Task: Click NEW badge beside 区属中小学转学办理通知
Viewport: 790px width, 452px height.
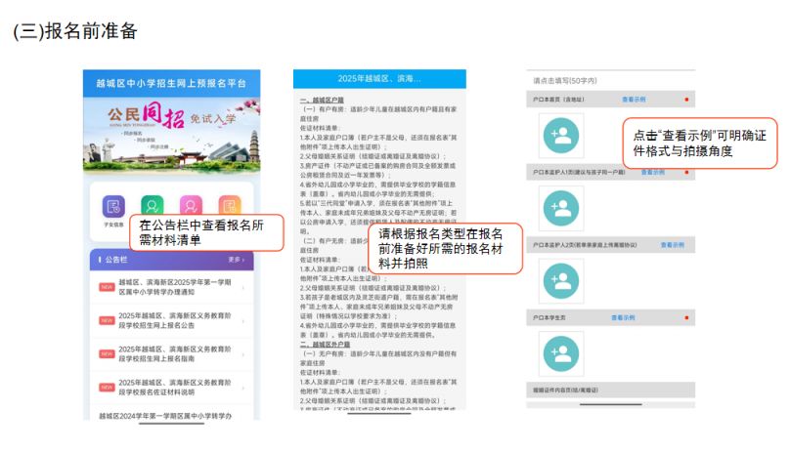Action: click(x=107, y=287)
